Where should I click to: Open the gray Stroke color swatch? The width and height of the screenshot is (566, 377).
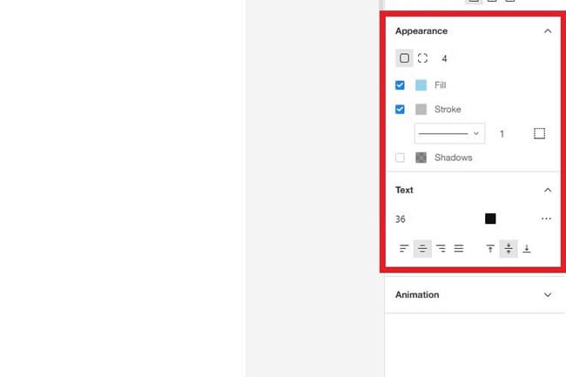pyautogui.click(x=421, y=110)
